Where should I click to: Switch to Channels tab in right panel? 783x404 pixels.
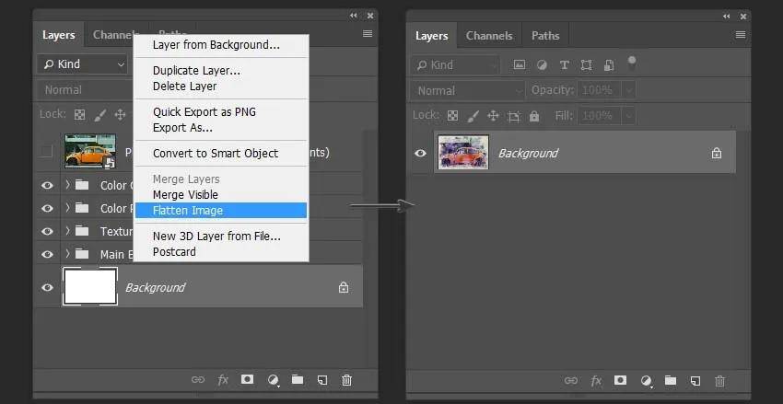click(489, 36)
